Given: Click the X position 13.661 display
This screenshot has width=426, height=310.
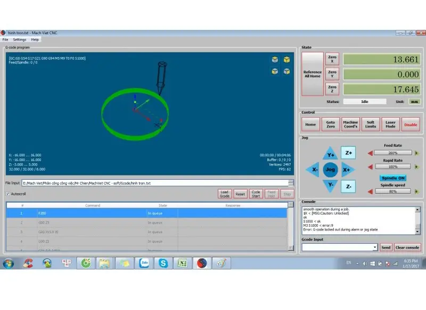Looking at the screenshot, I should tap(382, 59).
